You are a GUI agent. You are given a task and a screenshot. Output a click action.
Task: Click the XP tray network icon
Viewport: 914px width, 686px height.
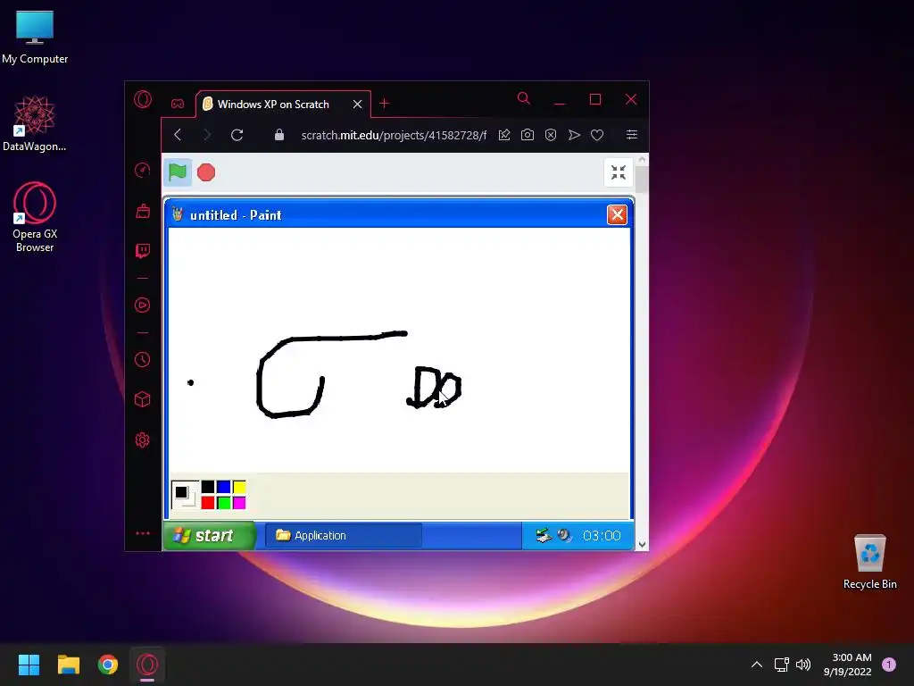pos(544,536)
